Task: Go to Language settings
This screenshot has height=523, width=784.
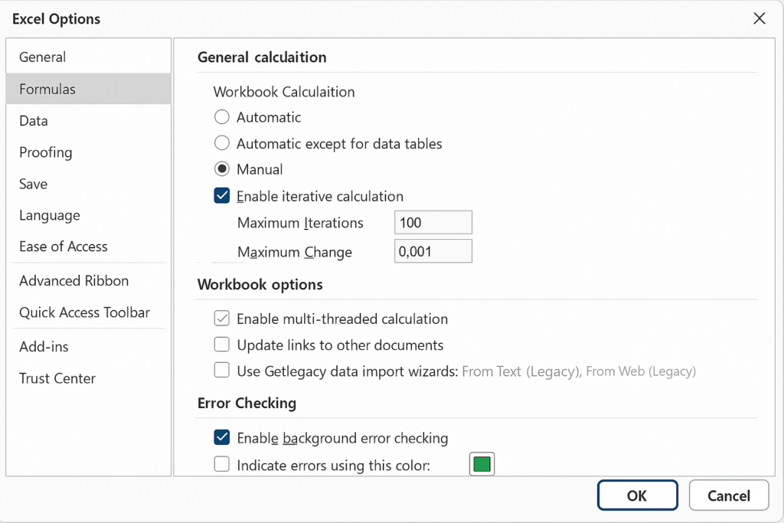Action: [x=50, y=216]
